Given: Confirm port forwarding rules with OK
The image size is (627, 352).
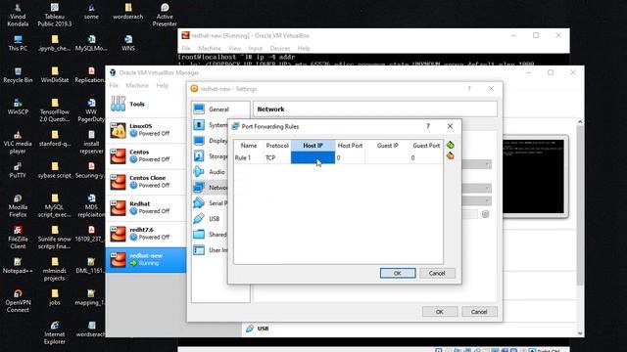Looking at the screenshot, I should pos(398,274).
